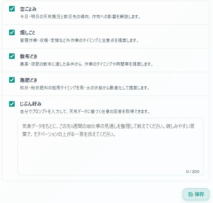Click the 0 / 200 character counter
Viewport: 213px width, 203px height.
point(193,172)
